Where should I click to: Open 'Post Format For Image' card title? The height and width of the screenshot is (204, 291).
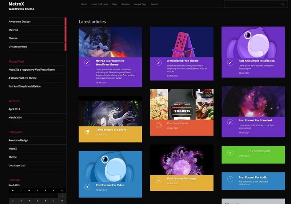click(x=182, y=178)
